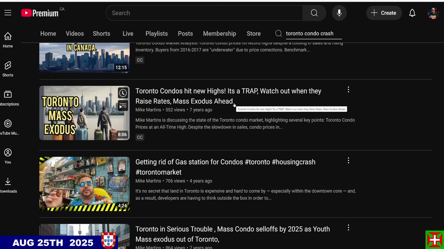
Task: Open the account avatar menu
Action: pyautogui.click(x=433, y=13)
